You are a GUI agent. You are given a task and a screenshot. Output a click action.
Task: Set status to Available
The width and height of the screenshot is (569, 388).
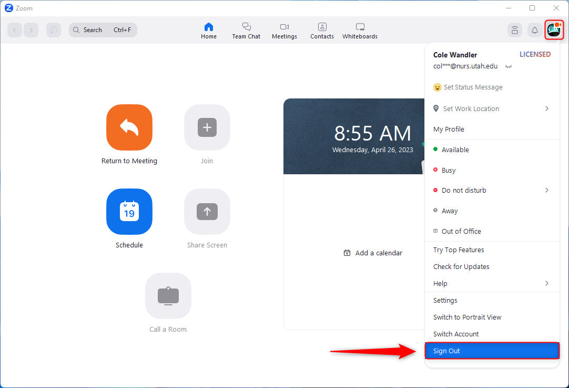[x=455, y=150]
